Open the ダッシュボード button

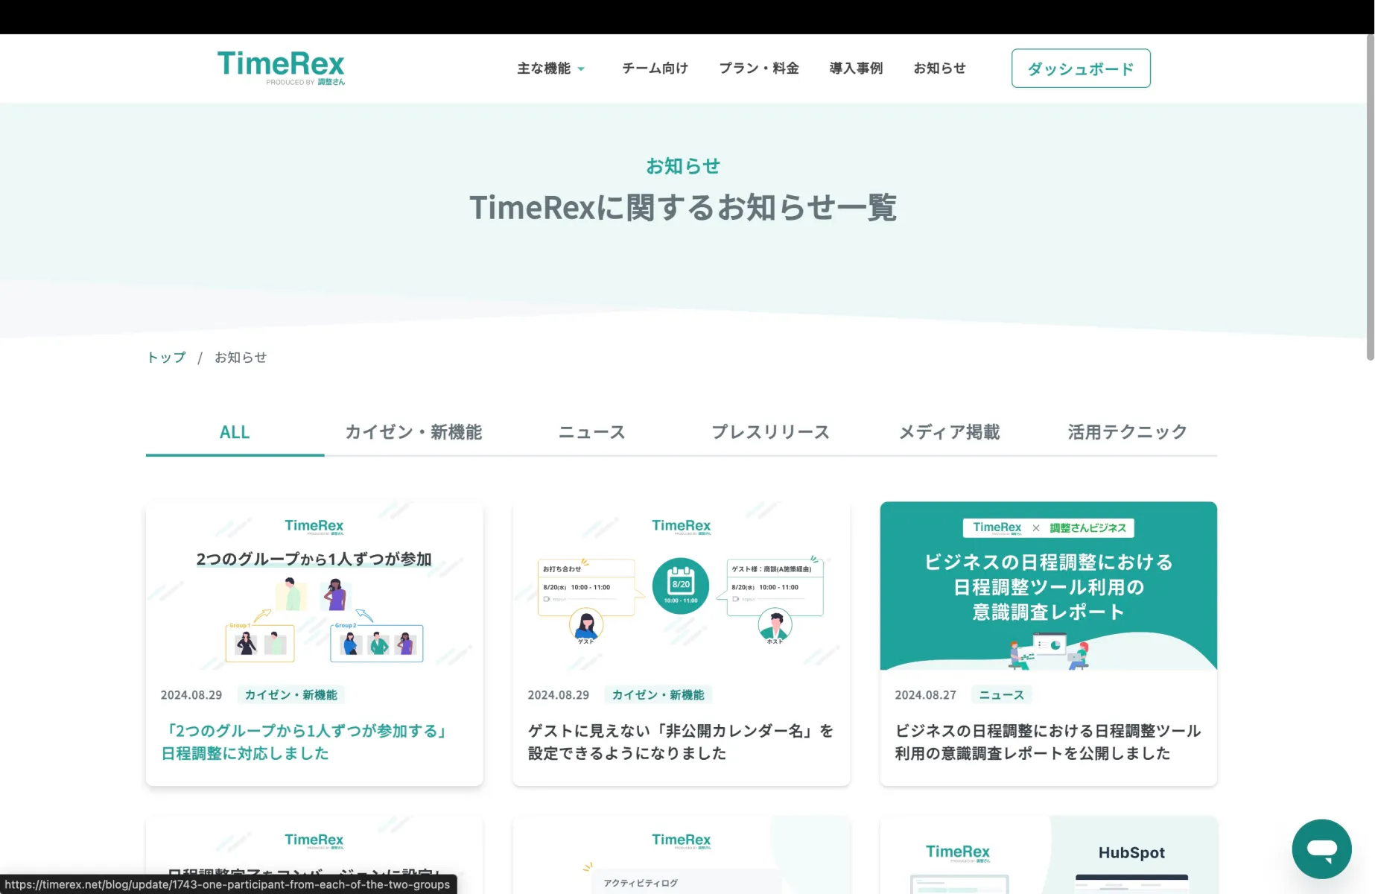click(x=1081, y=69)
